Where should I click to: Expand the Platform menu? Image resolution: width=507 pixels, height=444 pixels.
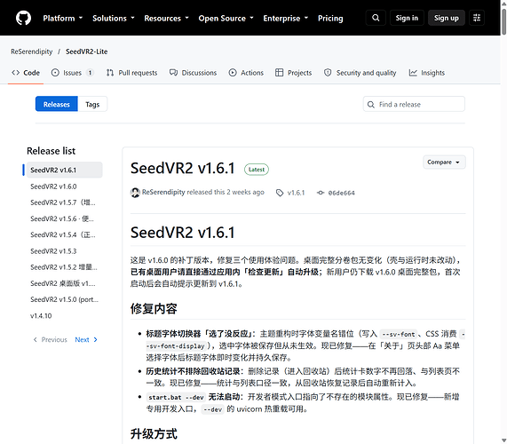pos(63,18)
